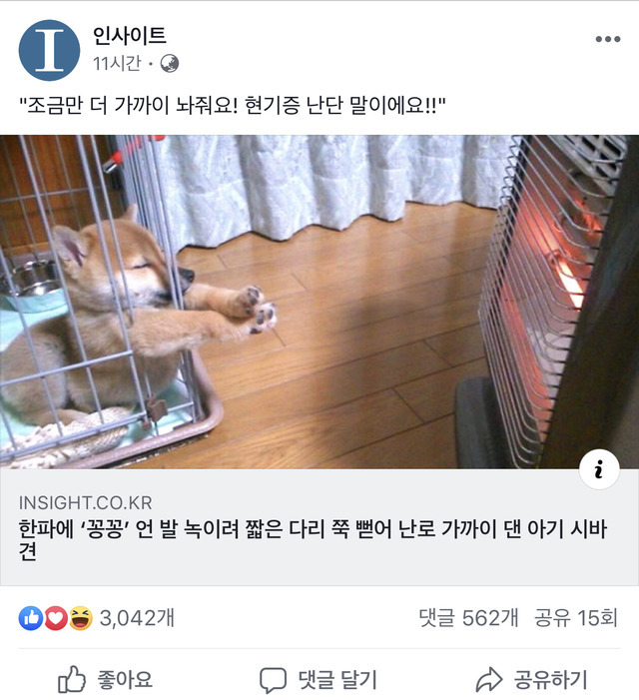Image resolution: width=639 pixels, height=700 pixels.
Task: Tap 공유하기 to share the post
Action: [551, 679]
